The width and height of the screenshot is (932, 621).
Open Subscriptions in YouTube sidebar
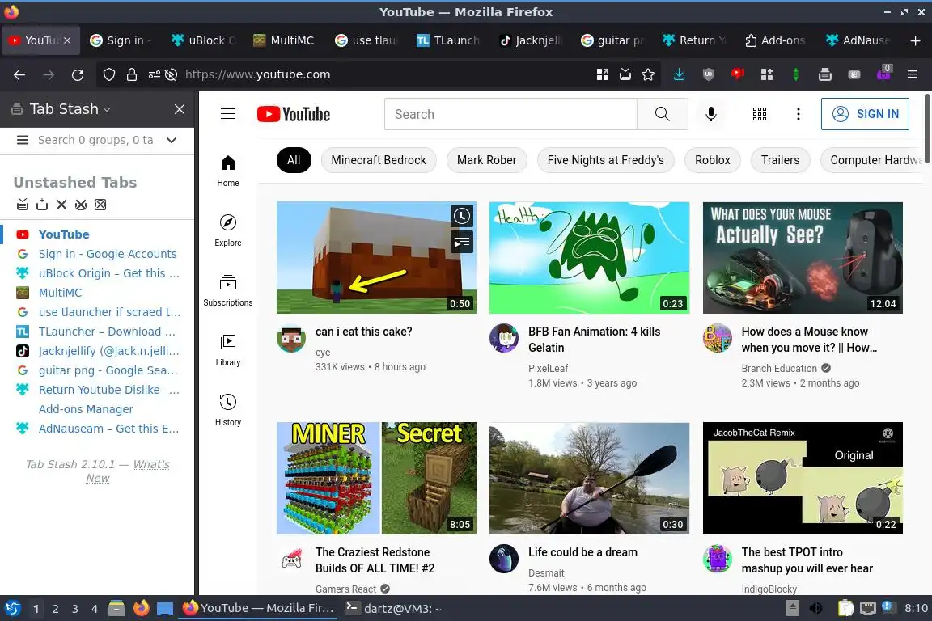[227, 290]
